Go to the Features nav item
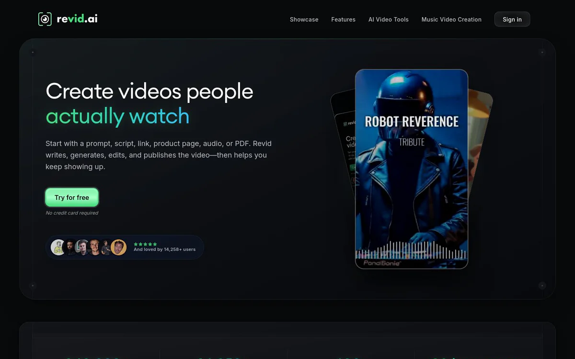The height and width of the screenshot is (359, 575). click(343, 20)
